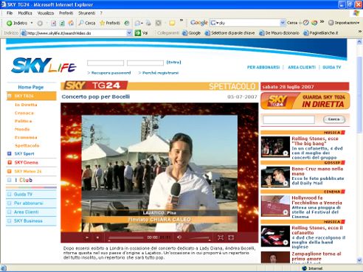
Task: Click the video Stop button
Action: [x=97, y=237]
